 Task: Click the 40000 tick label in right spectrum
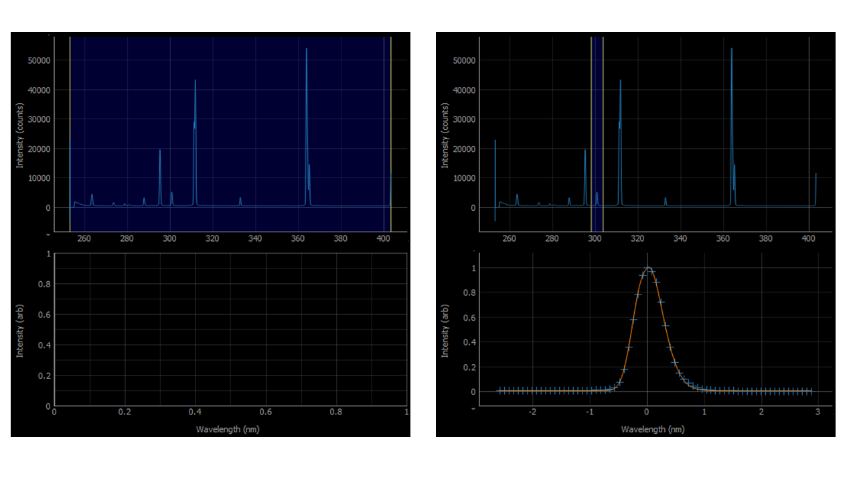[463, 90]
